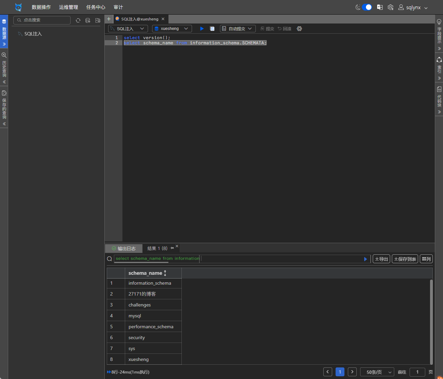The image size is (443, 379).
Task: Click the add data source icon
Action: [88, 20]
